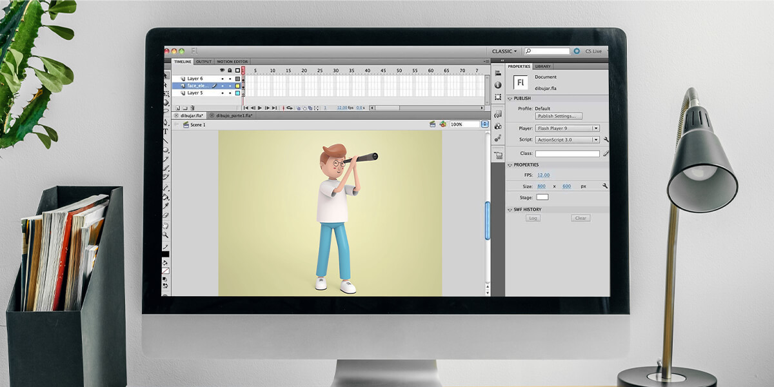Switch to the OUTPUT tab
The height and width of the screenshot is (387, 774).
click(x=204, y=62)
